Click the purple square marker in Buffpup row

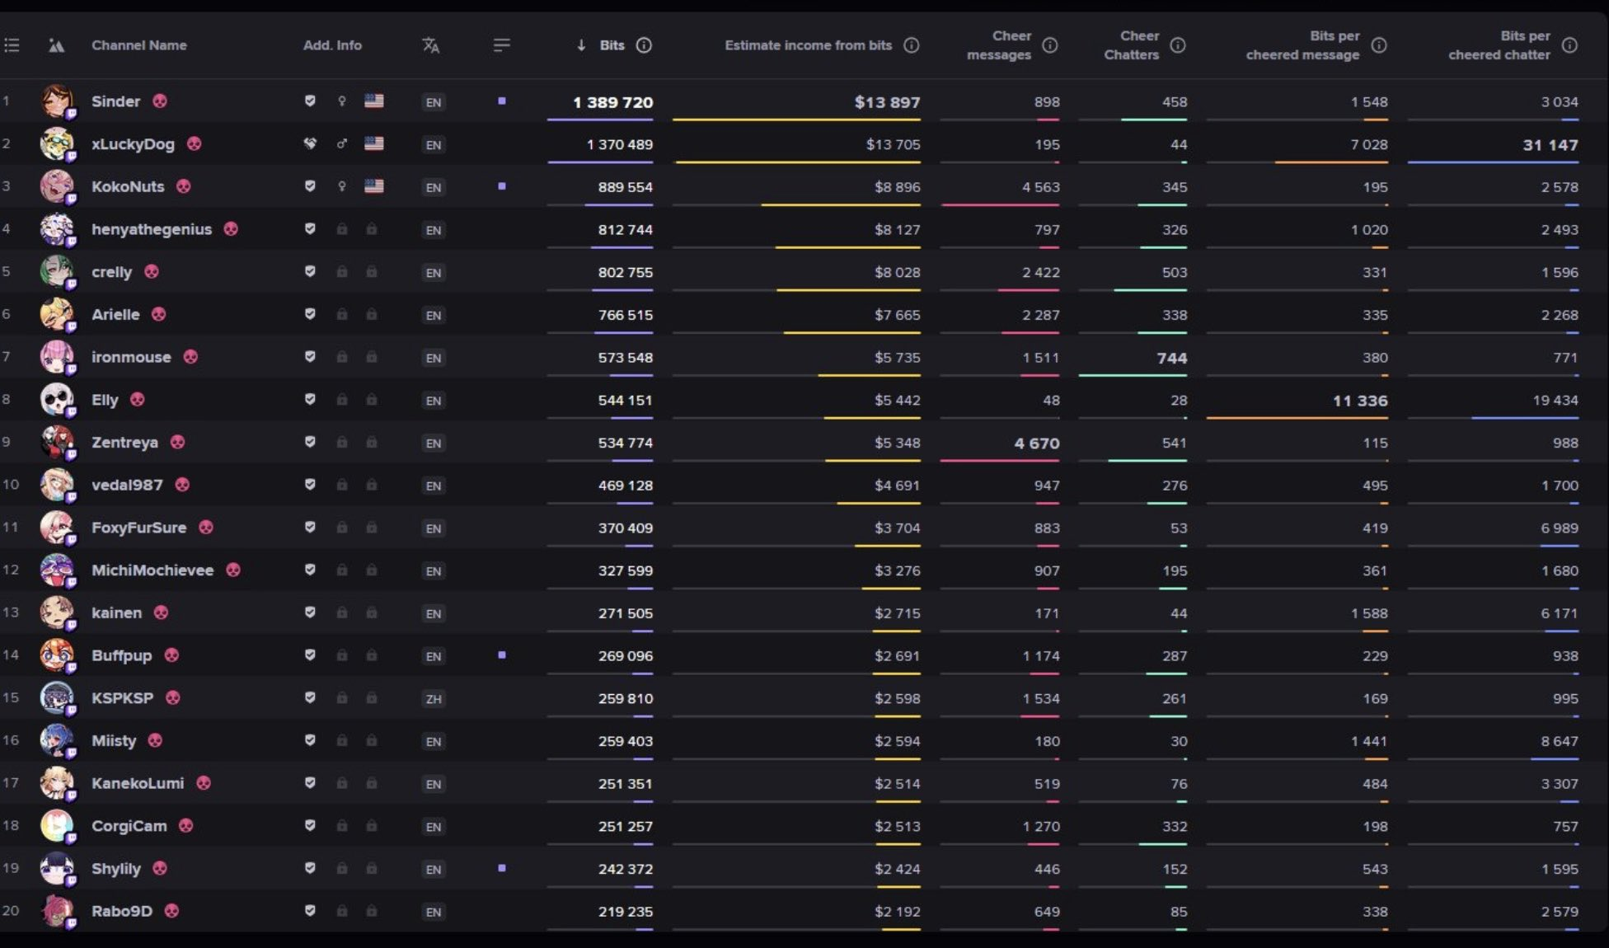[x=502, y=655]
